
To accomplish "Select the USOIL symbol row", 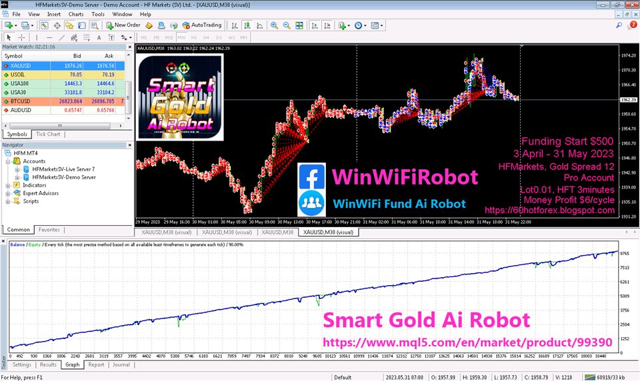I will coord(63,75).
